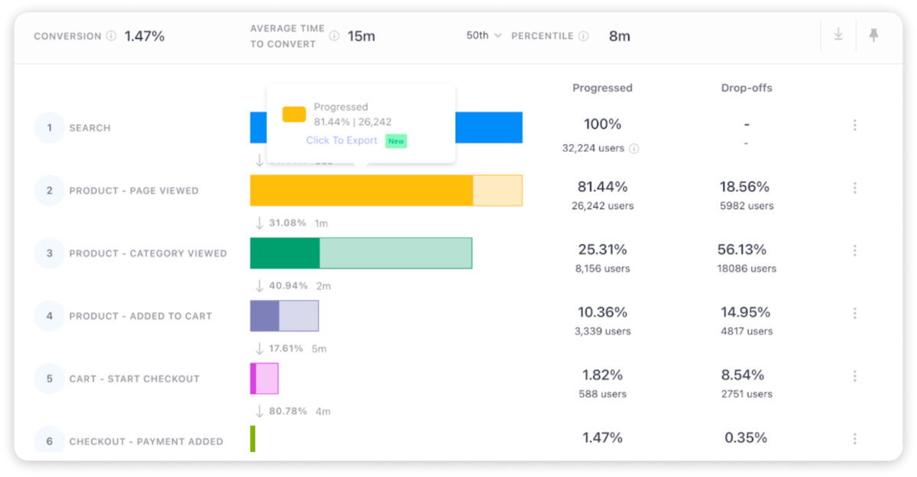This screenshot has width=917, height=477.
Task: Open three-dot menu for Product - Page Viewed
Action: coord(854,188)
